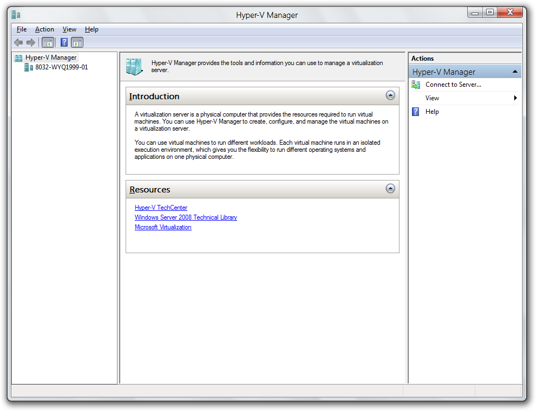
Task: Click the Actions pane title
Action: pos(422,59)
